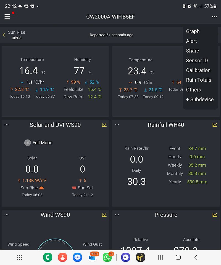This screenshot has width=221, height=265.
Task: Select Rain Totals menu entry
Action: pyautogui.click(x=198, y=80)
